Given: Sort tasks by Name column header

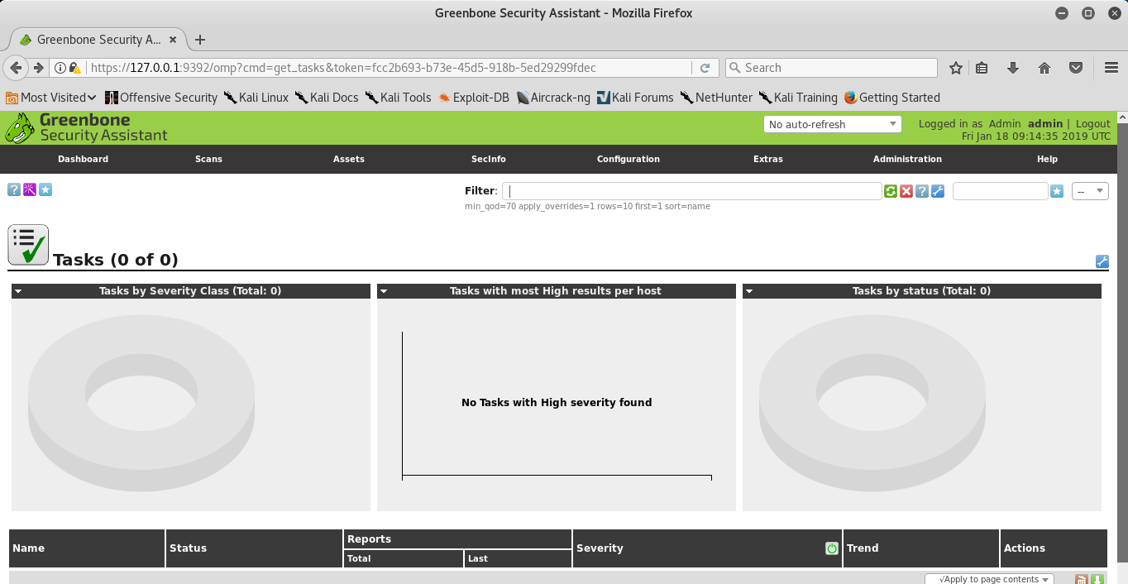Looking at the screenshot, I should (x=29, y=548).
